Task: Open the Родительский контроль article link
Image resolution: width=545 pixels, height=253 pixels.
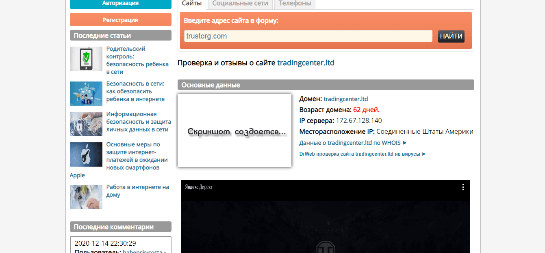Action: (x=137, y=60)
